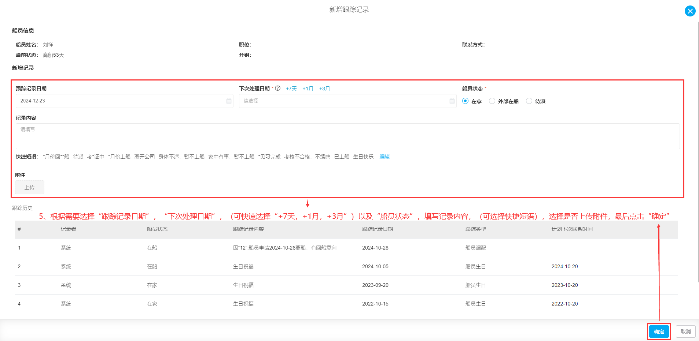Insert quick phrase 考*证中

(x=96, y=157)
